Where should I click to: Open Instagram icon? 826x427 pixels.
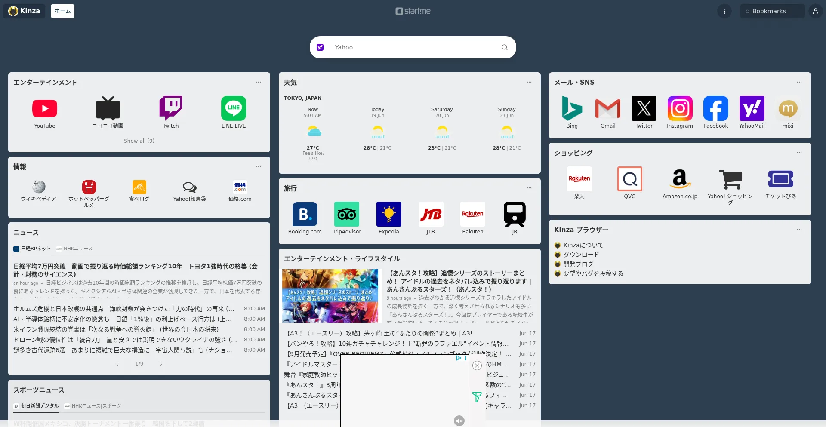(680, 108)
